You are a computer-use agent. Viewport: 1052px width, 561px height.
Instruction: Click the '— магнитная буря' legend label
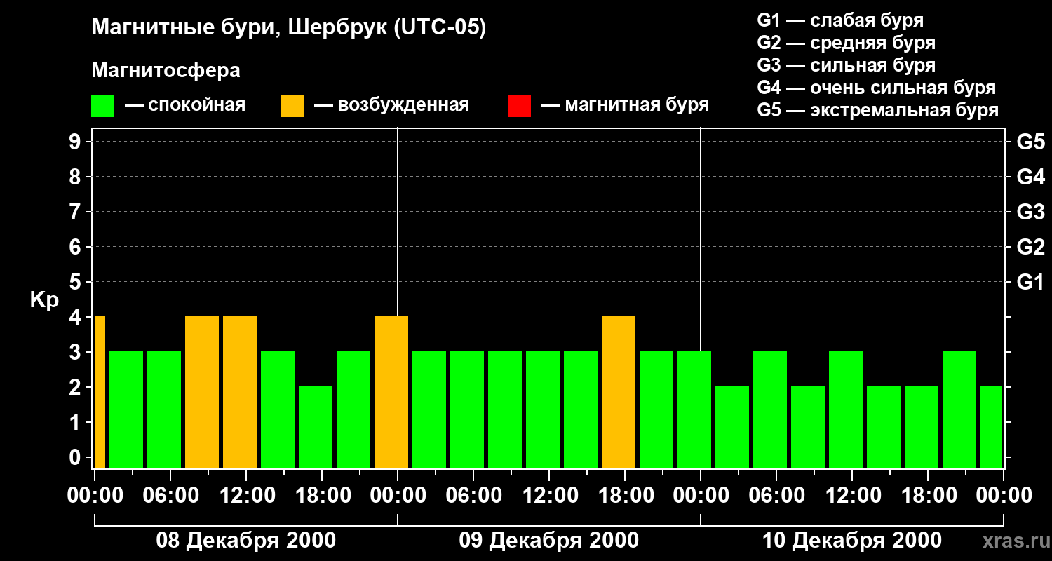[625, 105]
